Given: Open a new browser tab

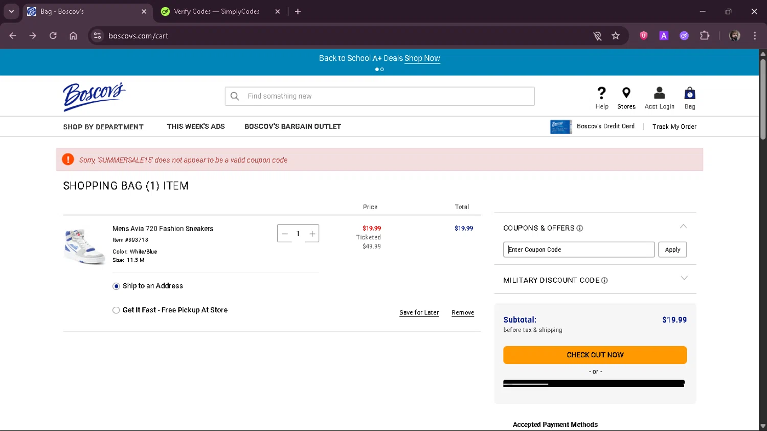Looking at the screenshot, I should coord(298,11).
